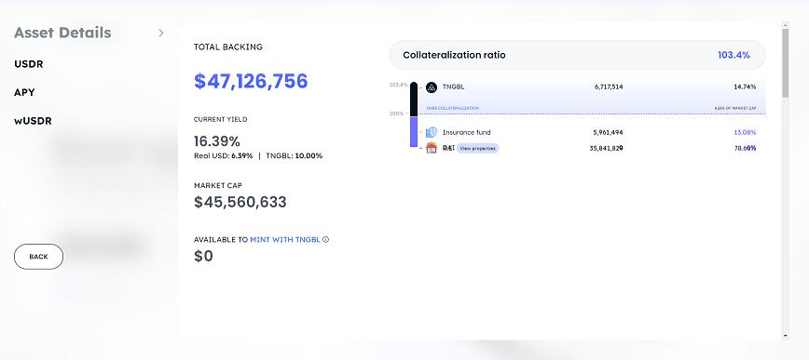The image size is (809, 360).
Task: Select wUSDR in the sidebar
Action: 33,121
